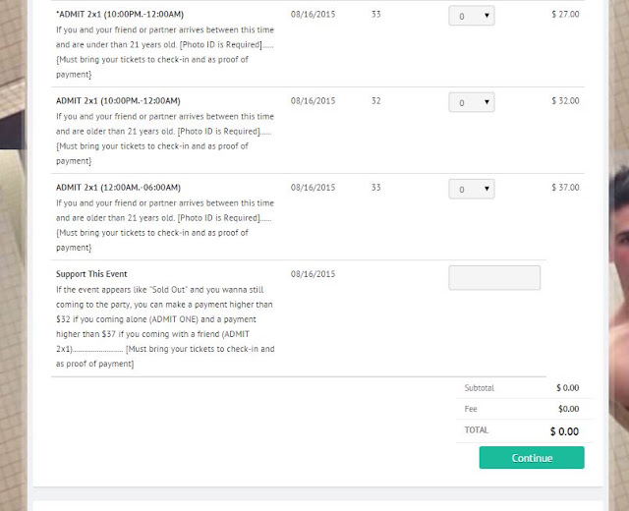
Task: Click the remaining quantity number 32
Action: coord(375,101)
